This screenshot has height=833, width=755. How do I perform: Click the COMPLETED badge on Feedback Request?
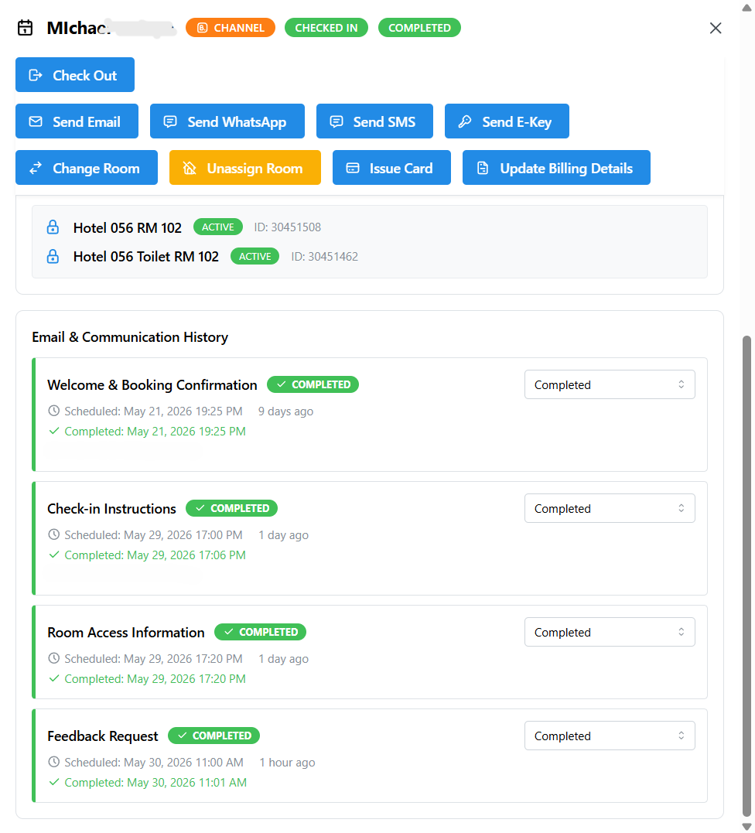(x=214, y=736)
